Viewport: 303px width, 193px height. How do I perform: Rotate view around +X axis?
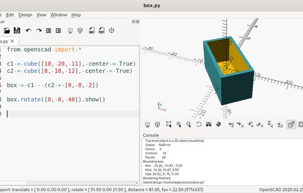click(x=231, y=124)
